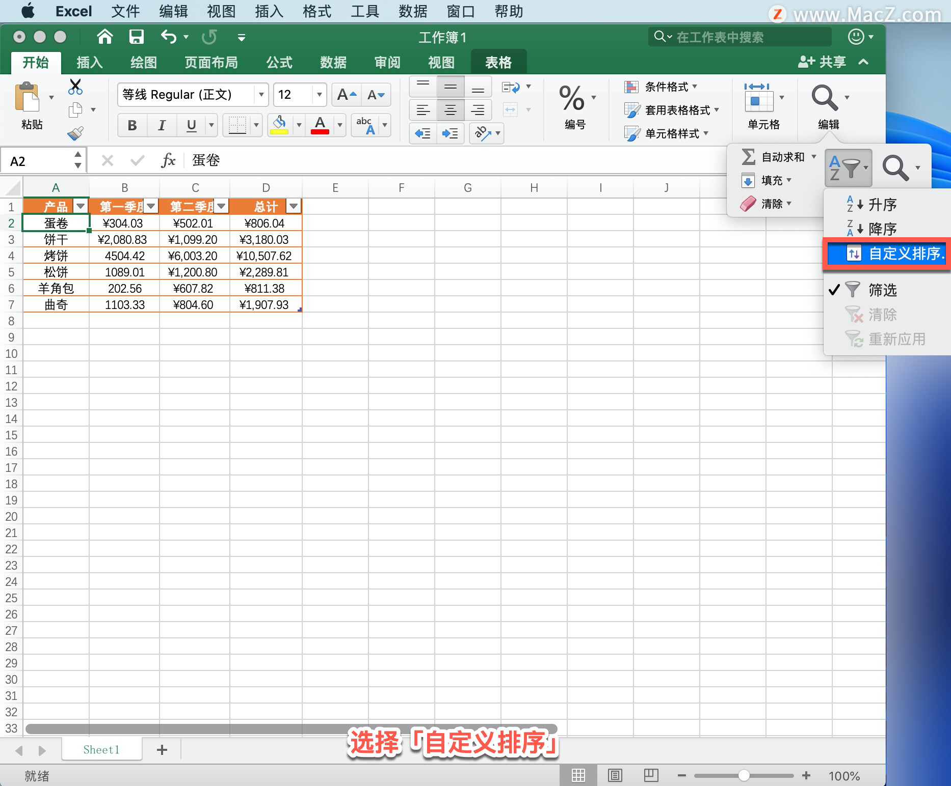The image size is (951, 786).
Task: Apply red font color
Action: tap(320, 125)
